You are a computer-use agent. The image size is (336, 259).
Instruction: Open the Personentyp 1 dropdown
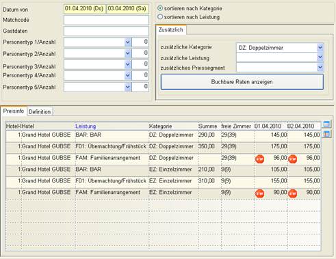128,42
